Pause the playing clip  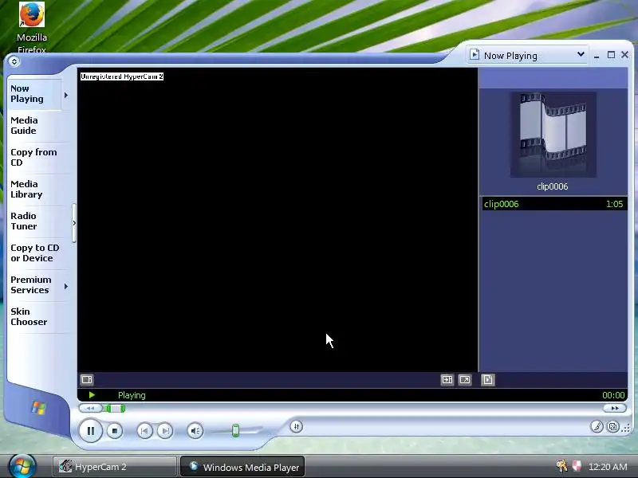(x=91, y=430)
